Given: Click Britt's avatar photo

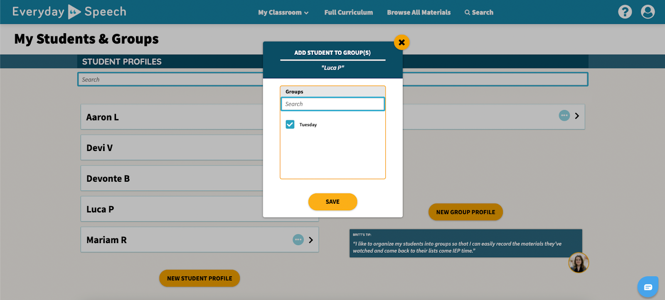Looking at the screenshot, I should click(579, 263).
